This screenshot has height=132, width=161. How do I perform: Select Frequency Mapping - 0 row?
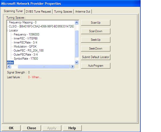23,22
